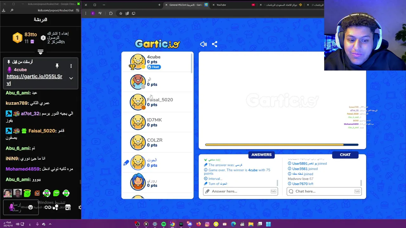Open the Chrome profile C avatar
Image resolution: width=406 pixels, height=228 pixels.
[x=93, y=13]
